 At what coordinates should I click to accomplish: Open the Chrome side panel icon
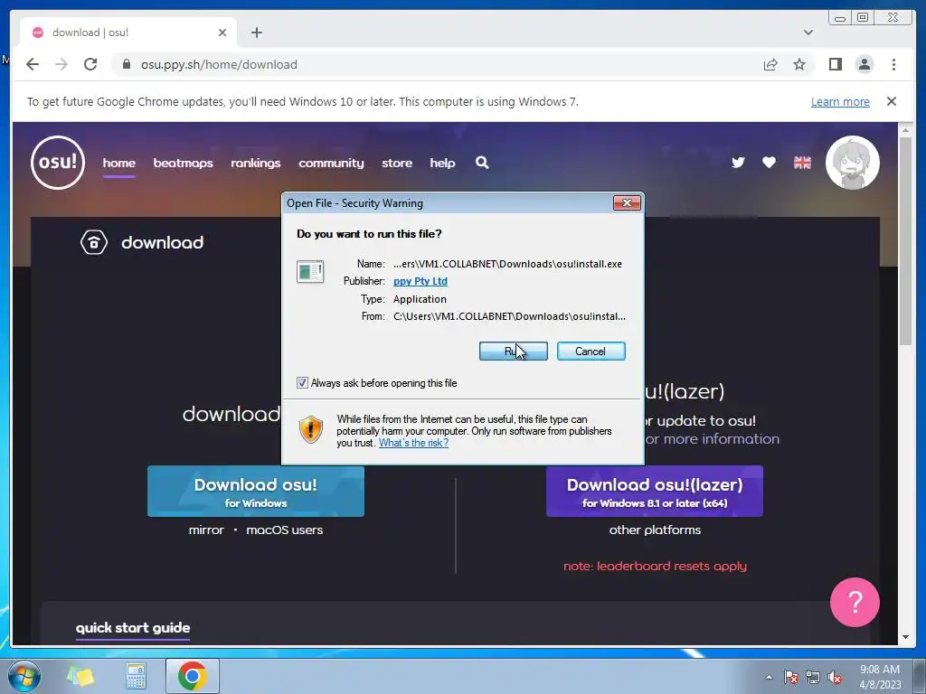(835, 64)
